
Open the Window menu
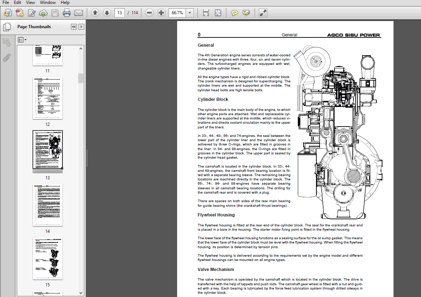(48, 2)
